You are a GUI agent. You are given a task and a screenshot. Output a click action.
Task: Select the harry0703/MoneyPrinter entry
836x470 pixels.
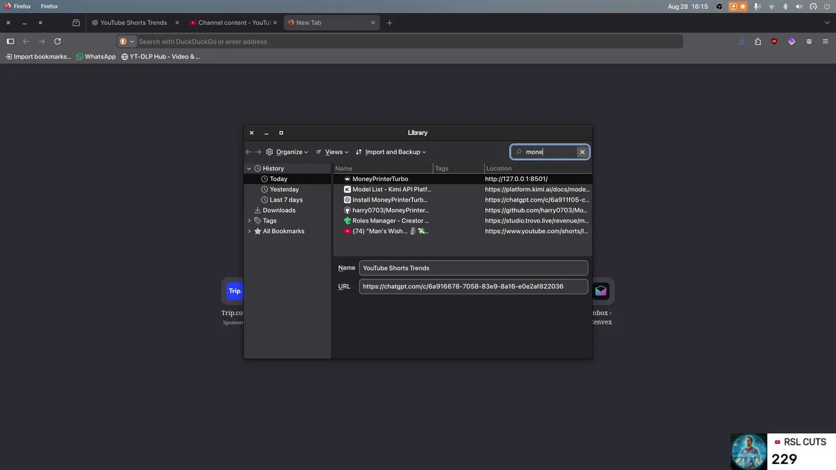click(462, 210)
